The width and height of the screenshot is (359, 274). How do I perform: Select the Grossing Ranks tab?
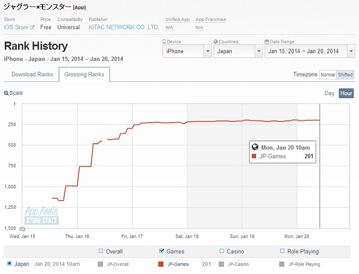pyautogui.click(x=84, y=74)
